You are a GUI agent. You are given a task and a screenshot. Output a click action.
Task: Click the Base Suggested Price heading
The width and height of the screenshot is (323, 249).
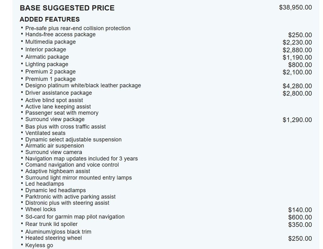pos(67,8)
